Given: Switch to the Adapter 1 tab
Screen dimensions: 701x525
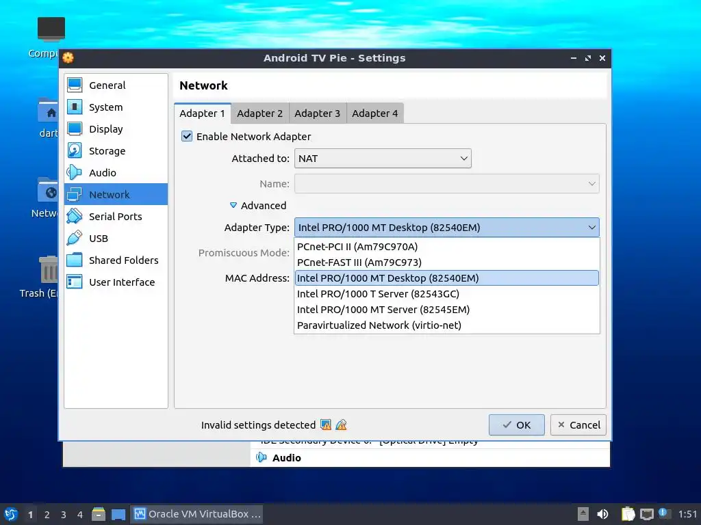Looking at the screenshot, I should coord(203,113).
